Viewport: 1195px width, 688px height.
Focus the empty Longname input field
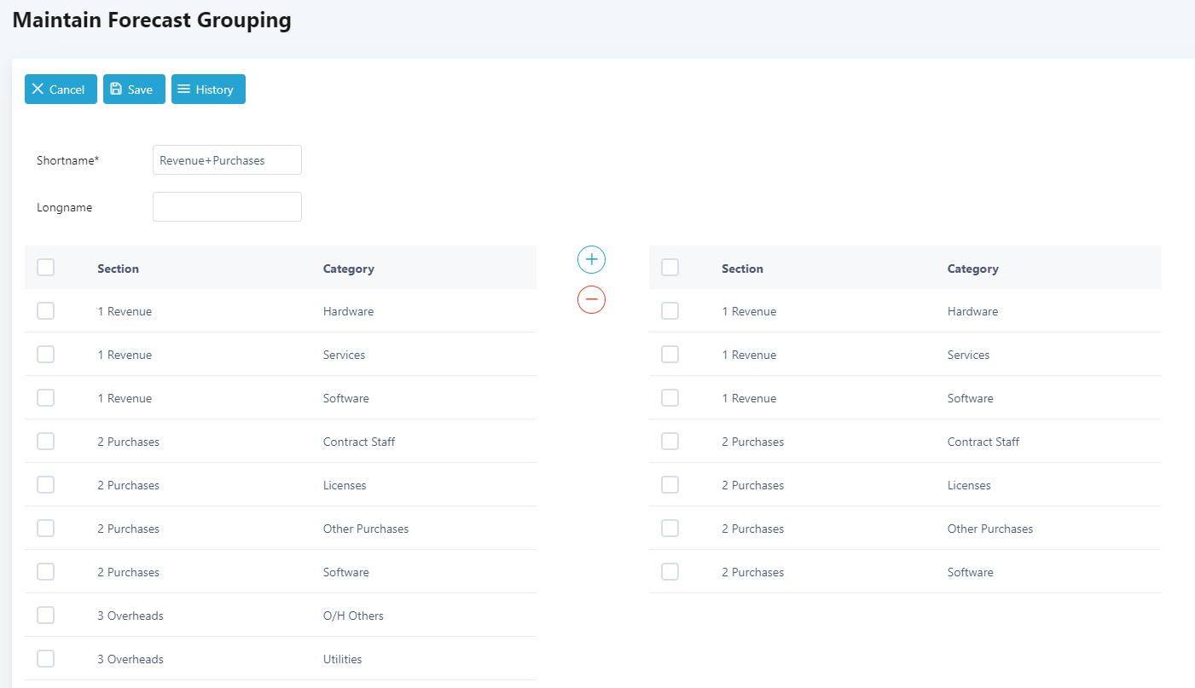[227, 207]
